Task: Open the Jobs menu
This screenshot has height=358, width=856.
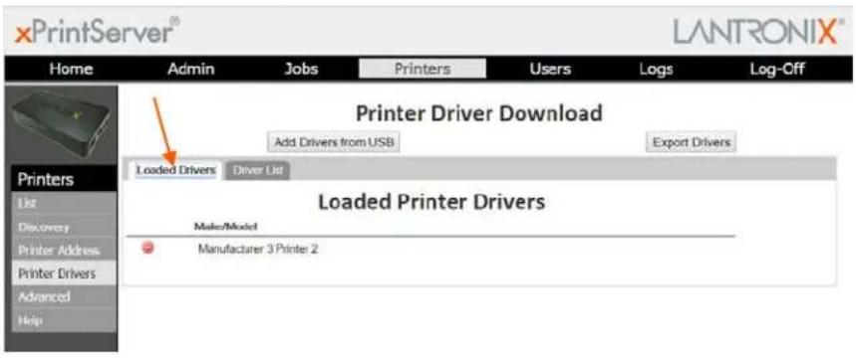Action: click(x=301, y=70)
